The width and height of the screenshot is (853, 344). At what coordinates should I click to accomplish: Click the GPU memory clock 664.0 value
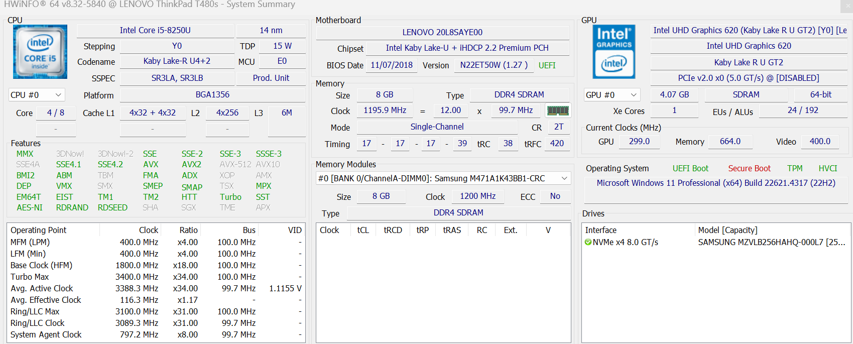(730, 141)
